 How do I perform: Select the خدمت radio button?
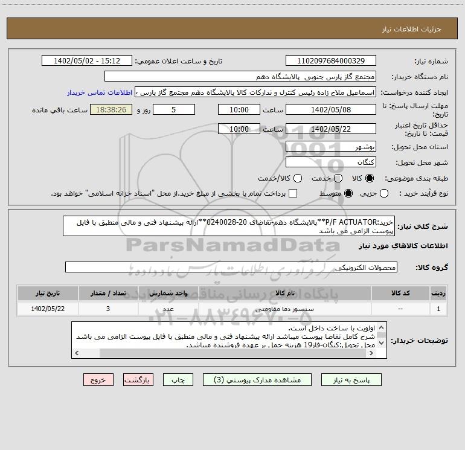point(338,178)
